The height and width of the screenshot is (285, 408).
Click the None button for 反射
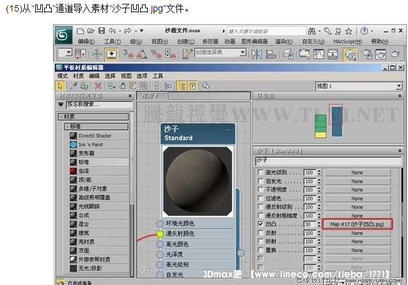click(357, 233)
